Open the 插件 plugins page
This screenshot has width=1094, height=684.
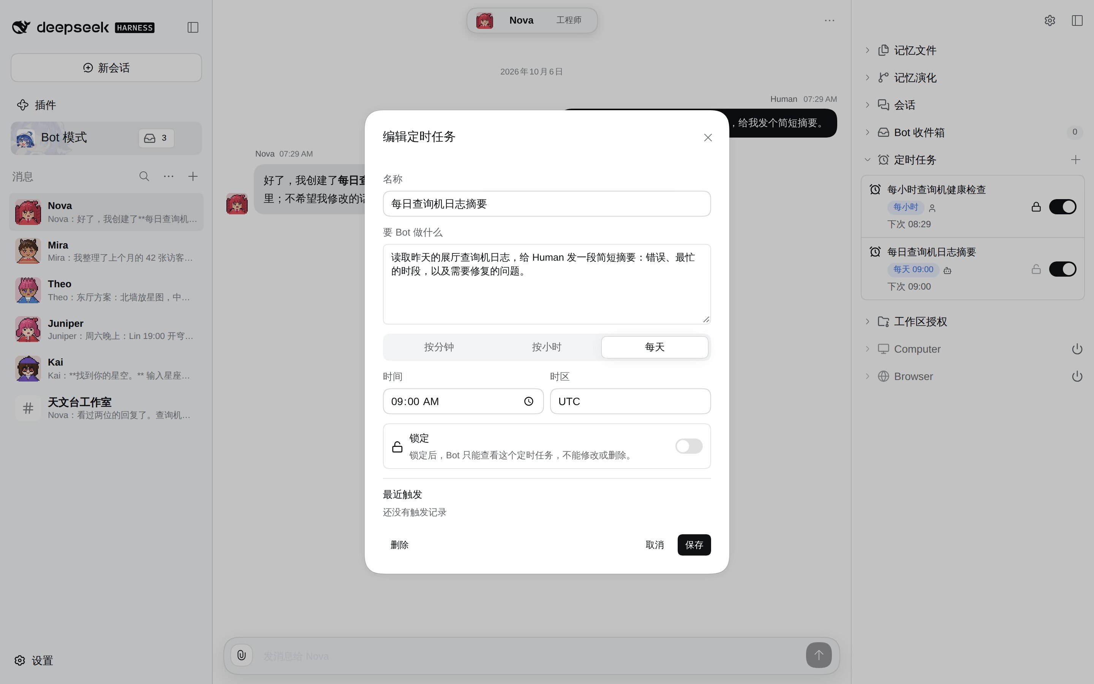point(36,105)
